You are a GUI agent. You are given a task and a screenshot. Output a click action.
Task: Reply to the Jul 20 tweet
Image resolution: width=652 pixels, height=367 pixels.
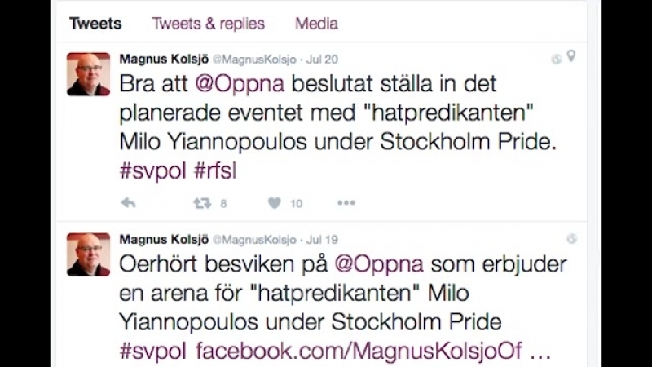(128, 202)
